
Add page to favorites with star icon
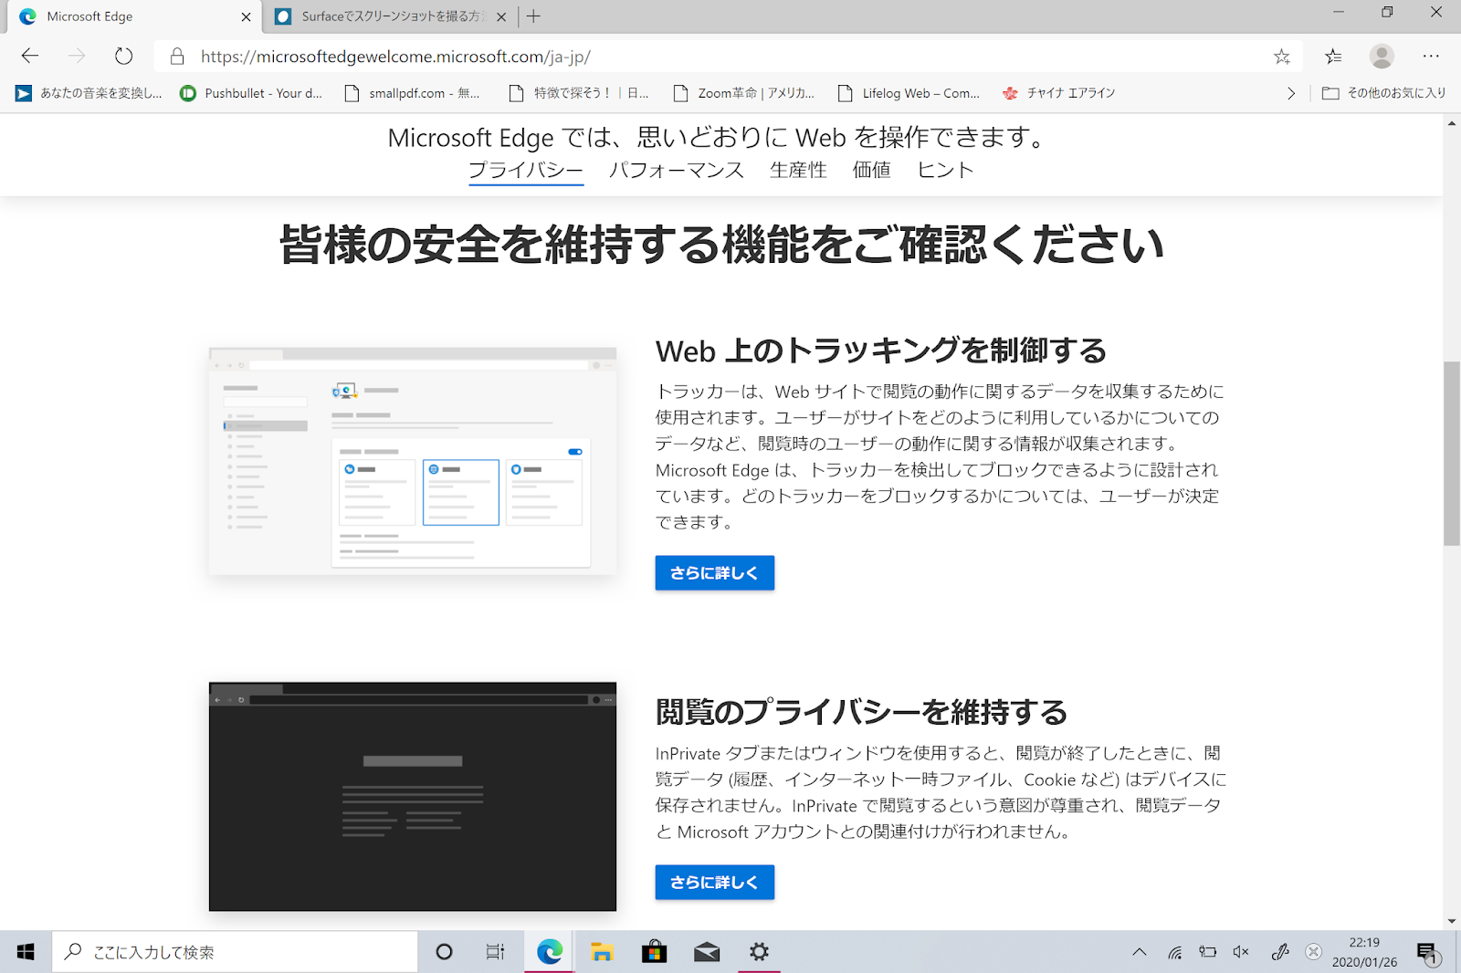point(1282,57)
